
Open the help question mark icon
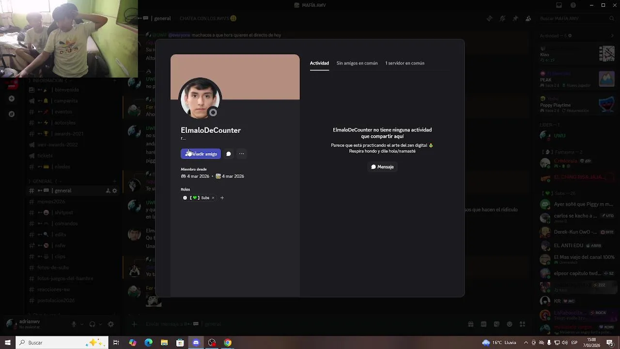(573, 5)
